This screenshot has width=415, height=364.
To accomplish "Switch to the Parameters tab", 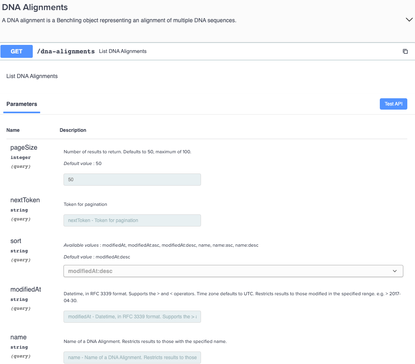I will point(22,104).
